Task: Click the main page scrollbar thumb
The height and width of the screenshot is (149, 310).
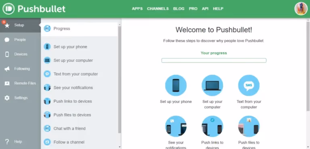Action: (x=308, y=66)
